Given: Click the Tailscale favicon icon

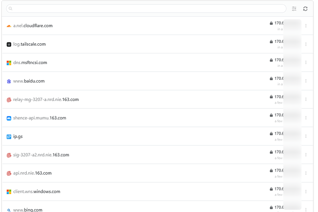Looking at the screenshot, I should pyautogui.click(x=9, y=44).
